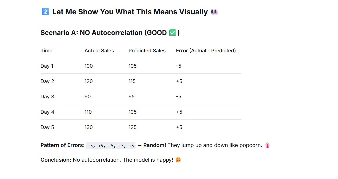Click the eyes emoji in heading
Screen dimensions: 338x179
214,12
